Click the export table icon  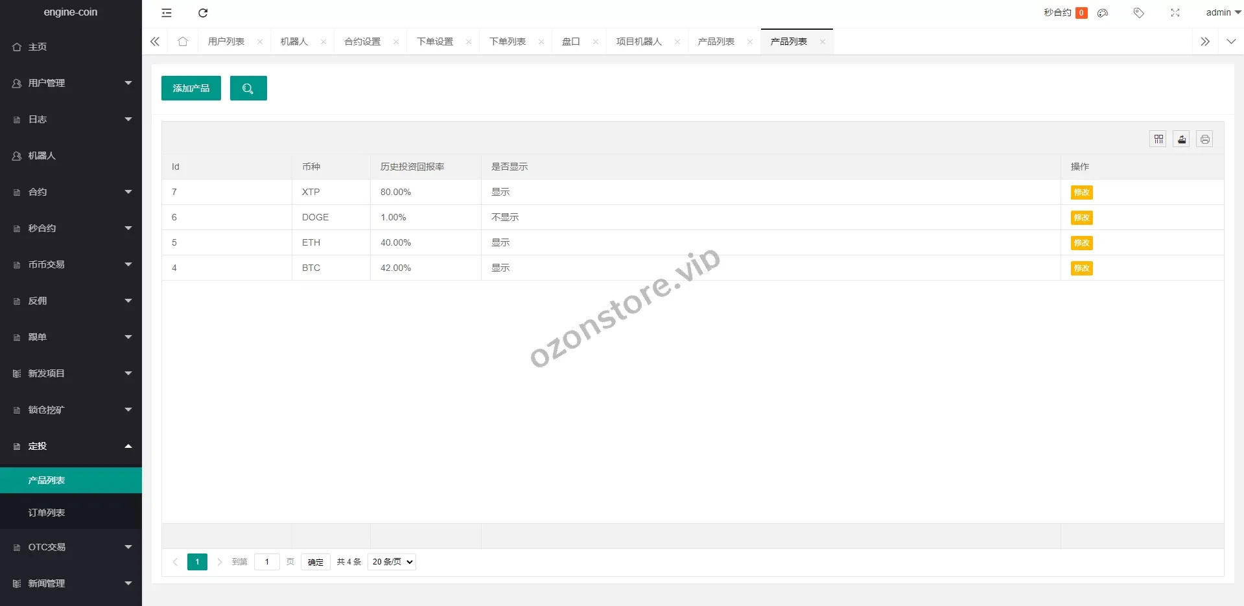click(1181, 139)
